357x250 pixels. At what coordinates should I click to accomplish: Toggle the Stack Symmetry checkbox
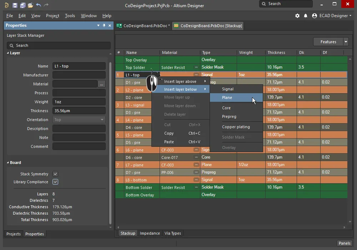click(55, 174)
